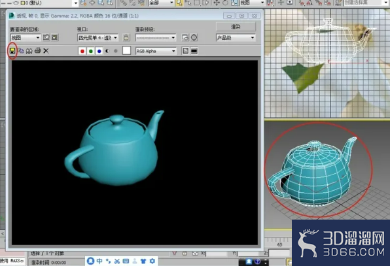Open the 全部 selection filter dropdown
The height and width of the screenshot is (266, 390).
(x=161, y=3)
